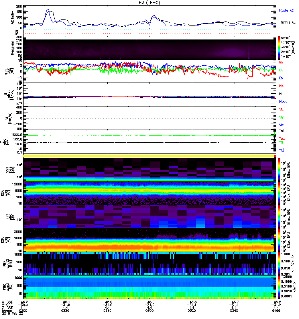Image resolution: width=299 pixels, height=319 pixels.
Task: Click the red marker ending the yellow bar
Action: pyautogui.click(x=275, y=156)
